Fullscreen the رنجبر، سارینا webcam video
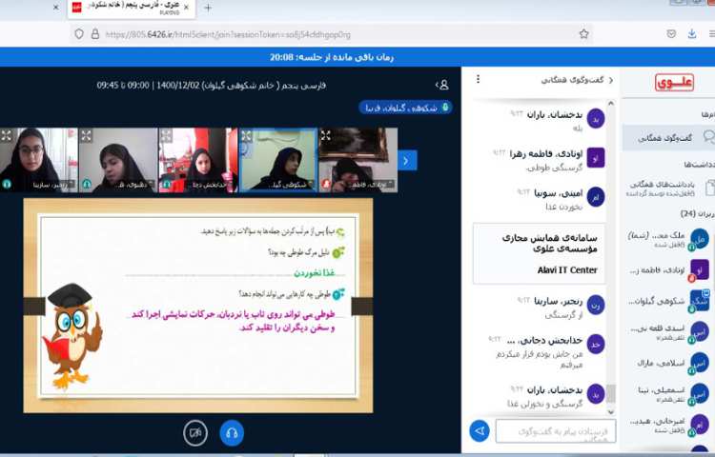 coord(7,135)
